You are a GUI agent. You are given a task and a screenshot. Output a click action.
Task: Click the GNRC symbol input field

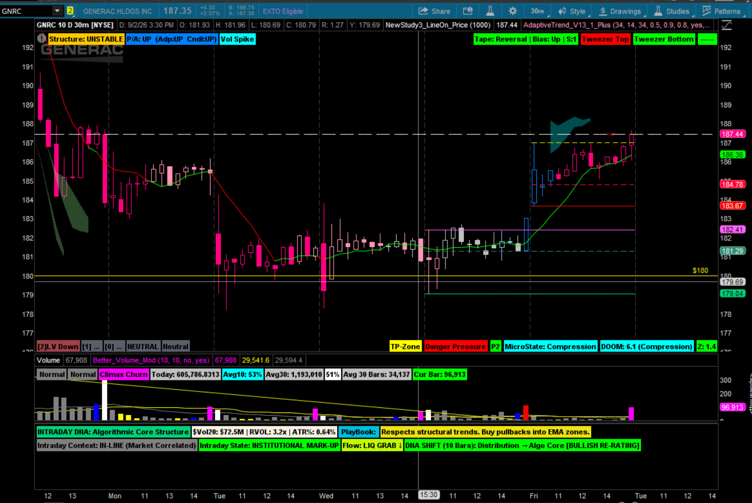tap(26, 11)
